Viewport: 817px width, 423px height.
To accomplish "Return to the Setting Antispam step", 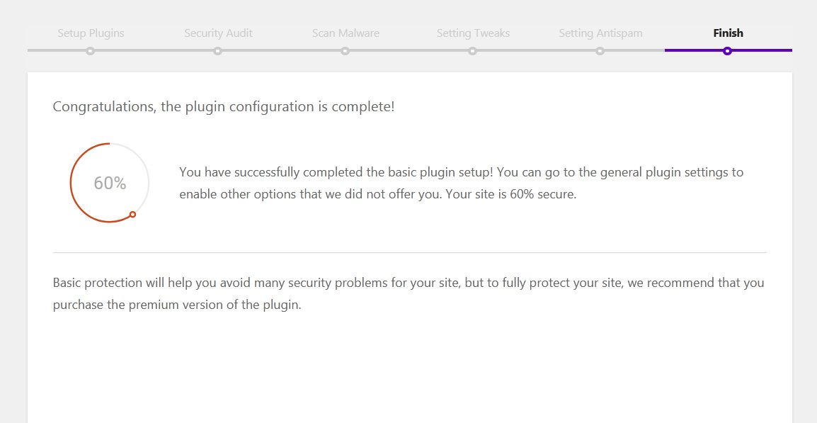I will [x=600, y=33].
